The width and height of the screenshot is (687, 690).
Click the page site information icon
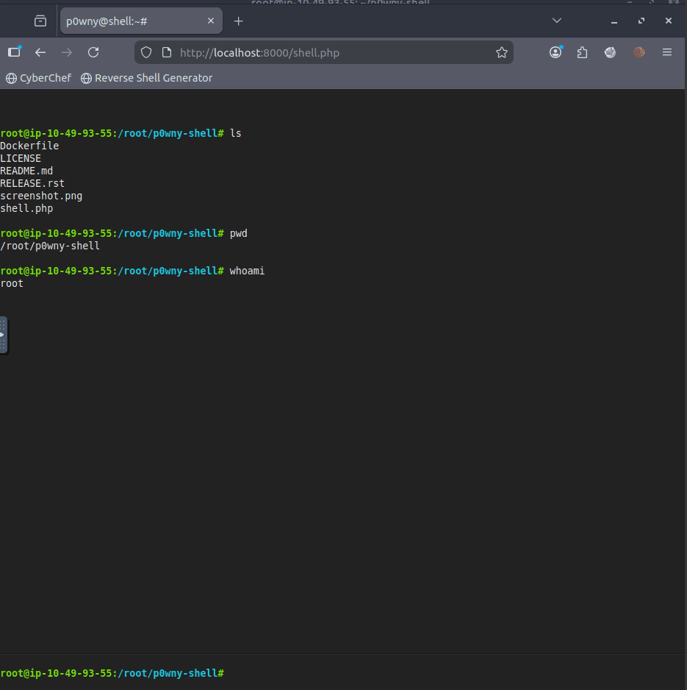click(x=166, y=52)
